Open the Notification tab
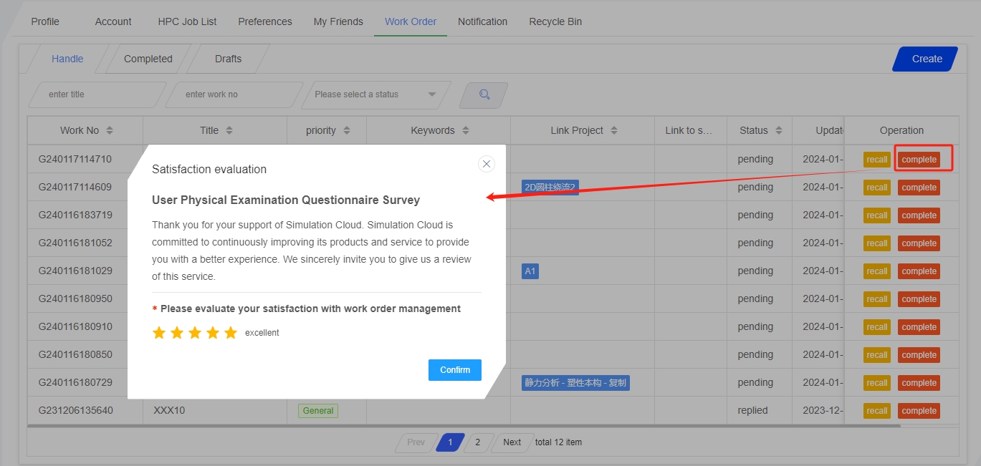This screenshot has height=466, width=981. pyautogui.click(x=482, y=21)
